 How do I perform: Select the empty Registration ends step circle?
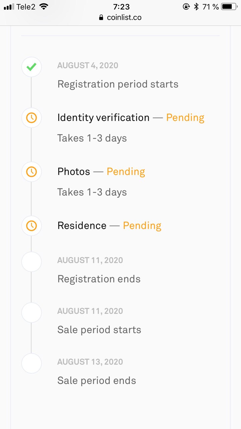pyautogui.click(x=32, y=262)
